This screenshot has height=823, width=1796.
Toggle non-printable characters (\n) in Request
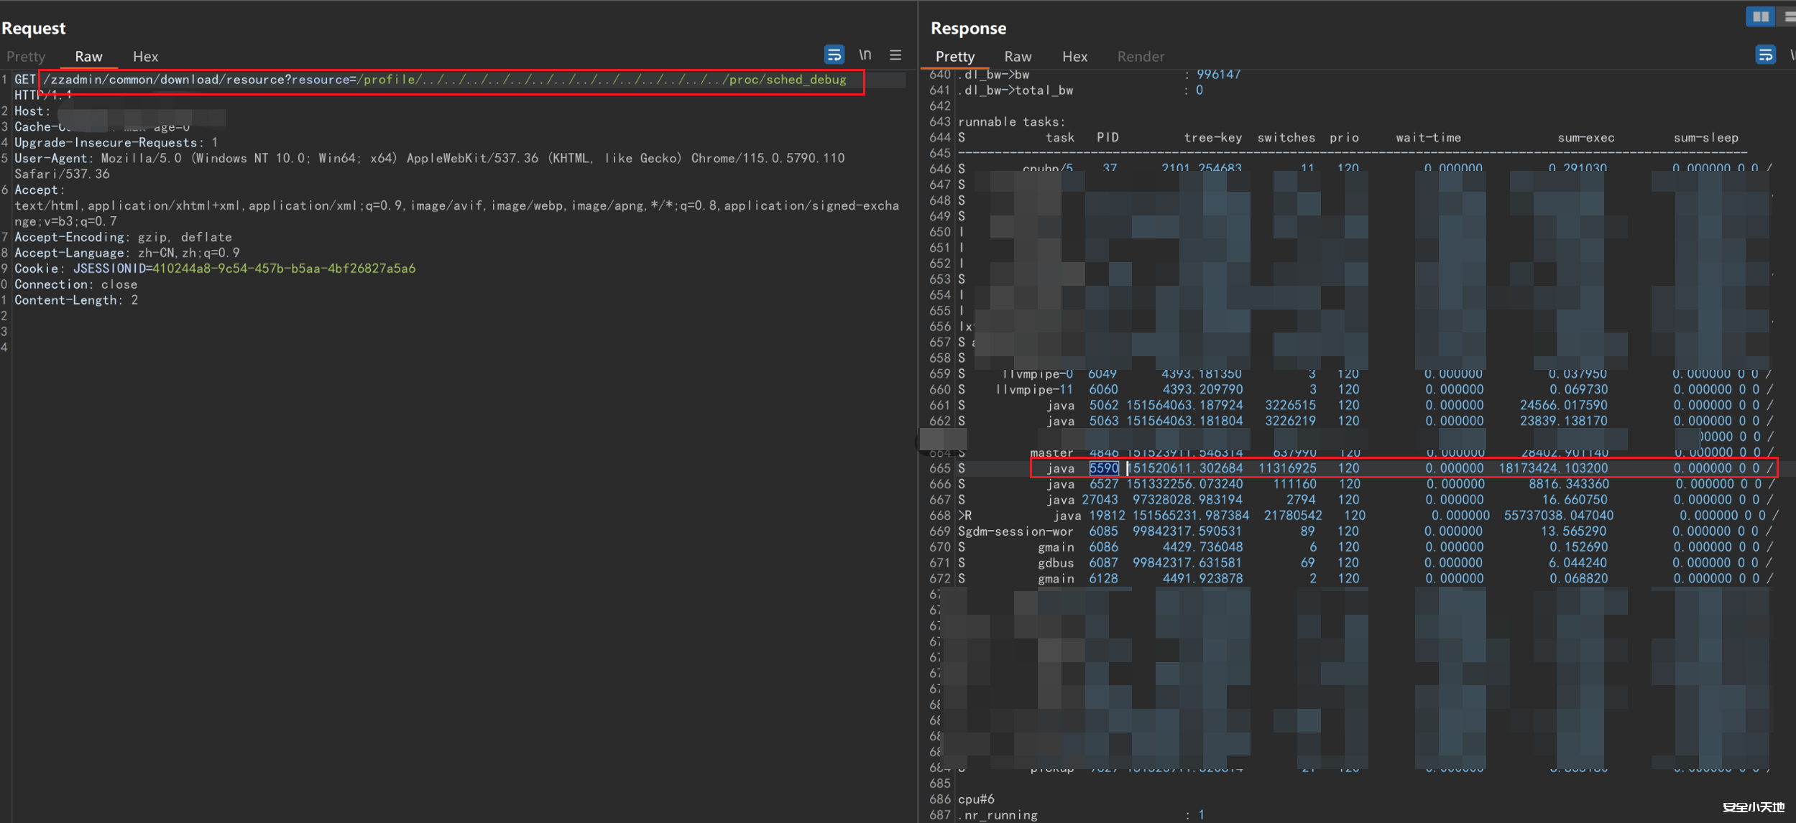[865, 55]
